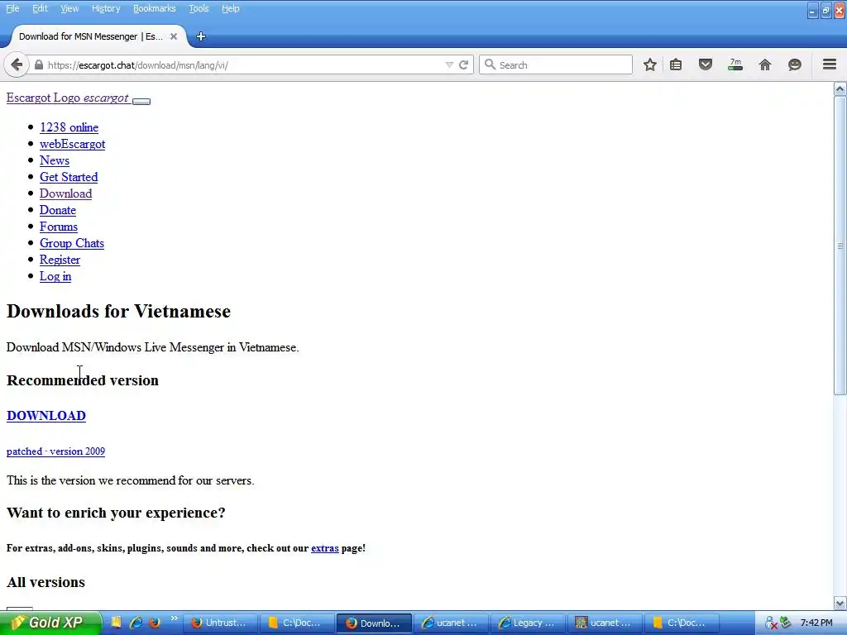Screen dimensions: 847x635
Task: Open the File menu
Action: click(x=12, y=8)
